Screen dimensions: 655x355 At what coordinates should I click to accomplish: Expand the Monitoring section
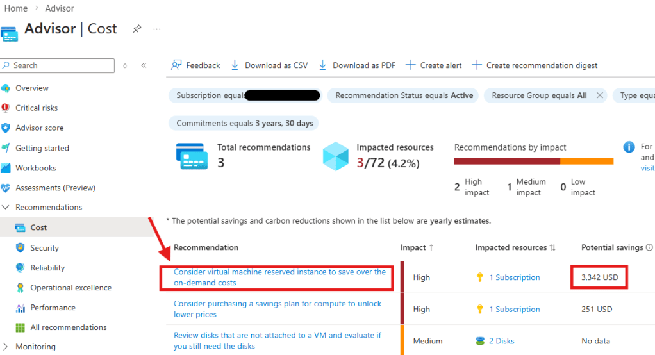tap(6, 347)
